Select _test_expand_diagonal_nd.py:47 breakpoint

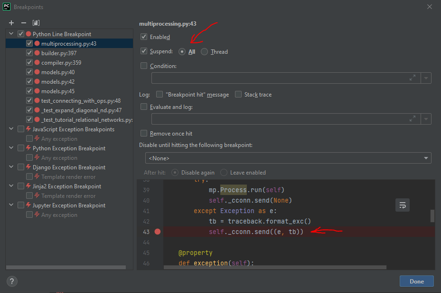(x=69, y=110)
